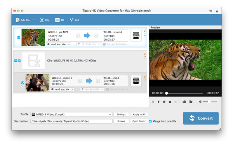Select the Clip-WILDLIFE group thumbnail icon
This screenshot has height=146, width=233.
coord(33,61)
